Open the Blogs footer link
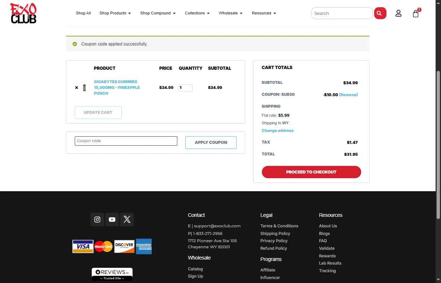441x283 pixels. pyautogui.click(x=324, y=233)
